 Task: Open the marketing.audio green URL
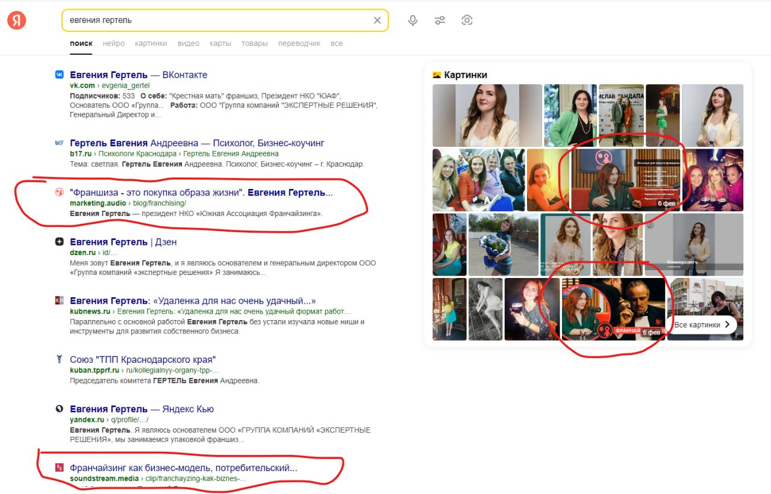pyautogui.click(x=98, y=203)
